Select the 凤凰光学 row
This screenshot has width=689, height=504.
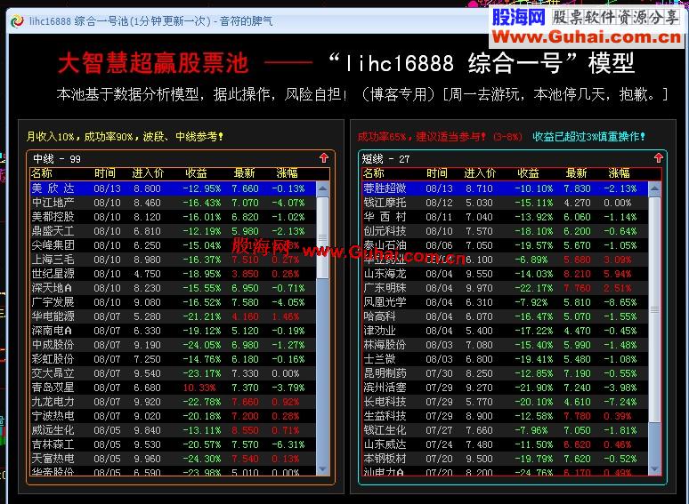pyautogui.click(x=506, y=302)
